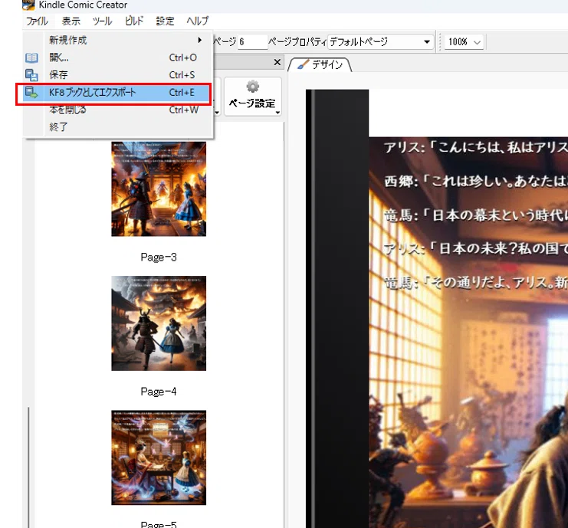Select the Page-5 thumbnail
Image resolution: width=568 pixels, height=528 pixels.
(159, 457)
